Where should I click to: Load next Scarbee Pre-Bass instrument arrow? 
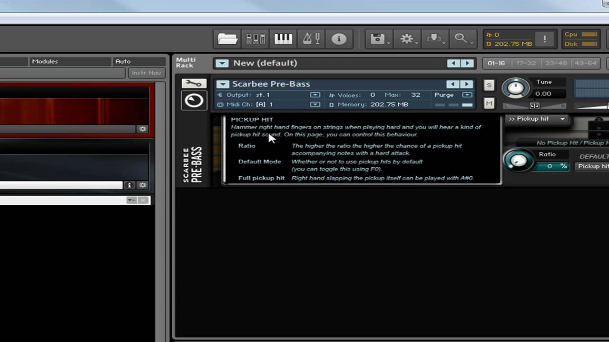click(x=468, y=84)
